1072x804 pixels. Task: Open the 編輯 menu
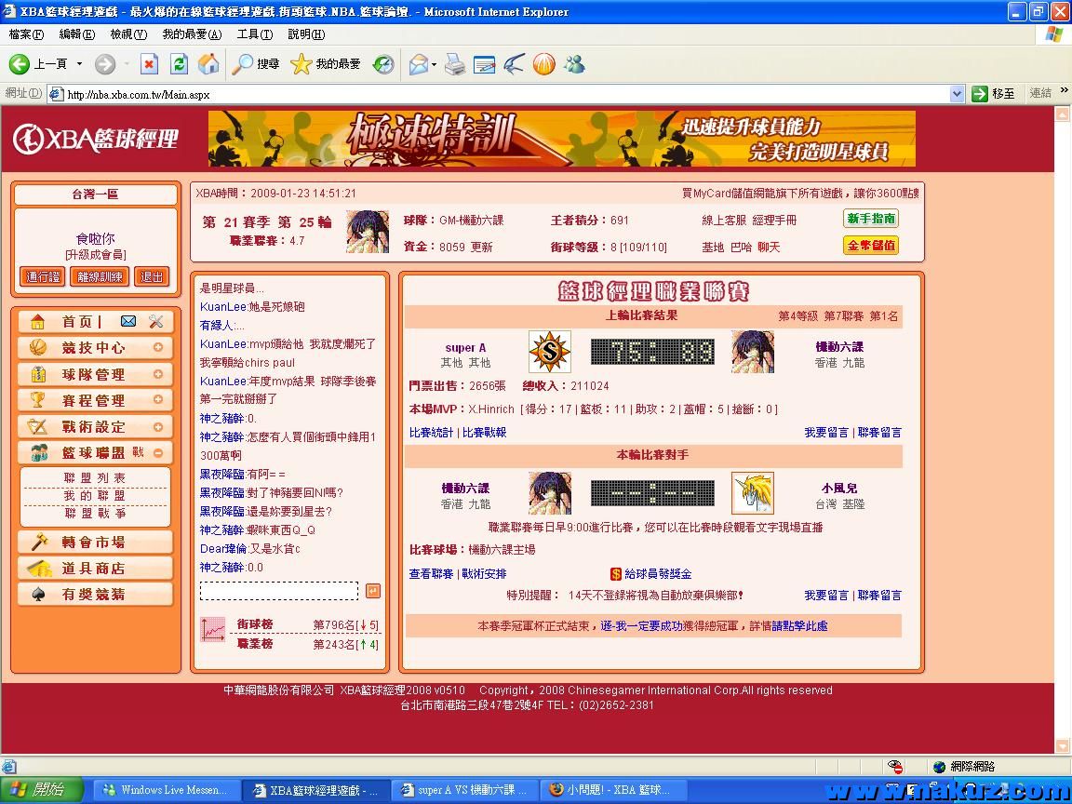76,34
